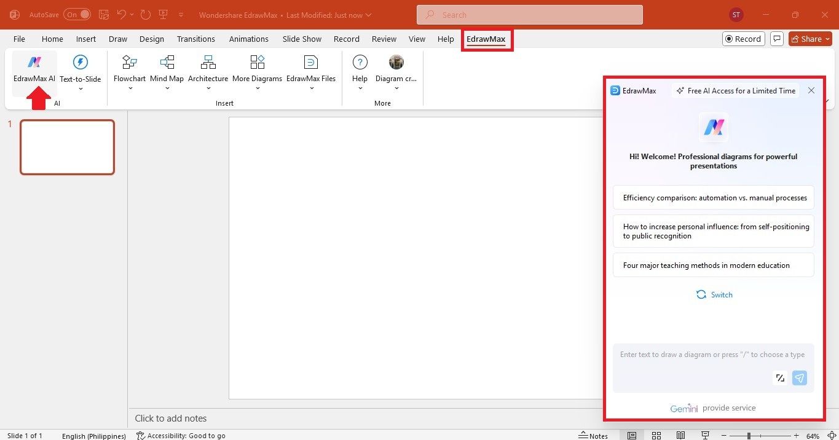839x440 pixels.
Task: Select the EdrawMax ribbon tab
Action: [486, 39]
